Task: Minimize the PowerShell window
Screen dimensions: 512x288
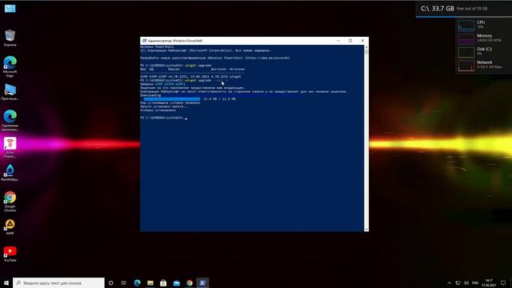Action: 338,41
